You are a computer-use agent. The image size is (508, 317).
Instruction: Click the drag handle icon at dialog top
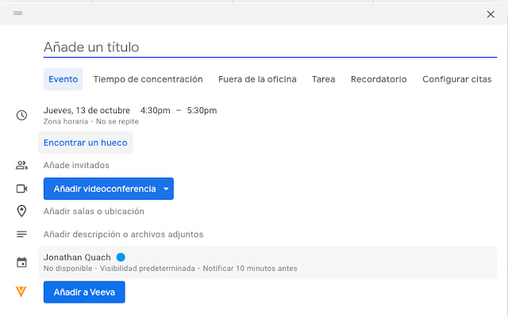[17, 13]
